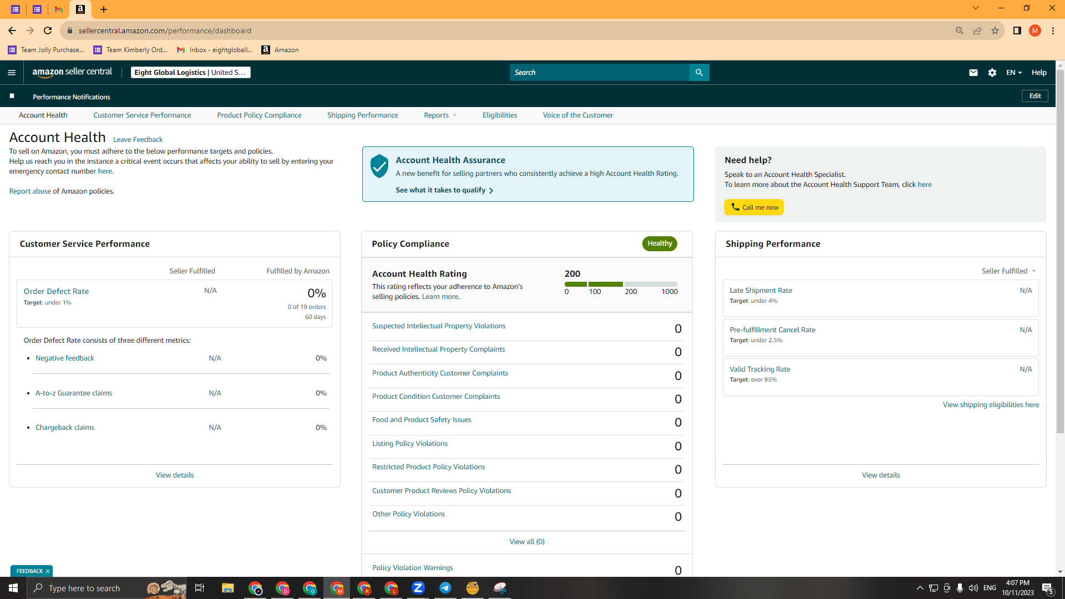Click the Account Health Assurance shield icon
This screenshot has width=1065, height=599.
point(379,166)
